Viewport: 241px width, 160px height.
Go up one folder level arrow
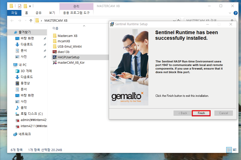coord(31,21)
